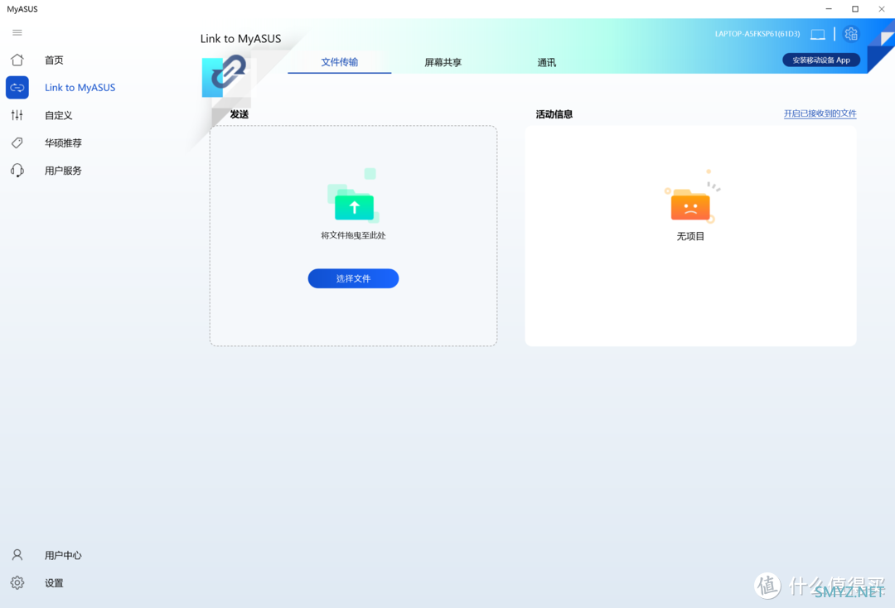Viewport: 895px width, 608px height.
Task: Close the MyASUS window
Action: [x=881, y=8]
